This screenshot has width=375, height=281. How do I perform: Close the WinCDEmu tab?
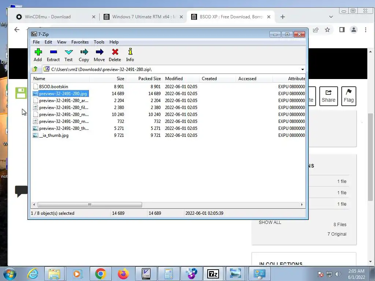94,17
